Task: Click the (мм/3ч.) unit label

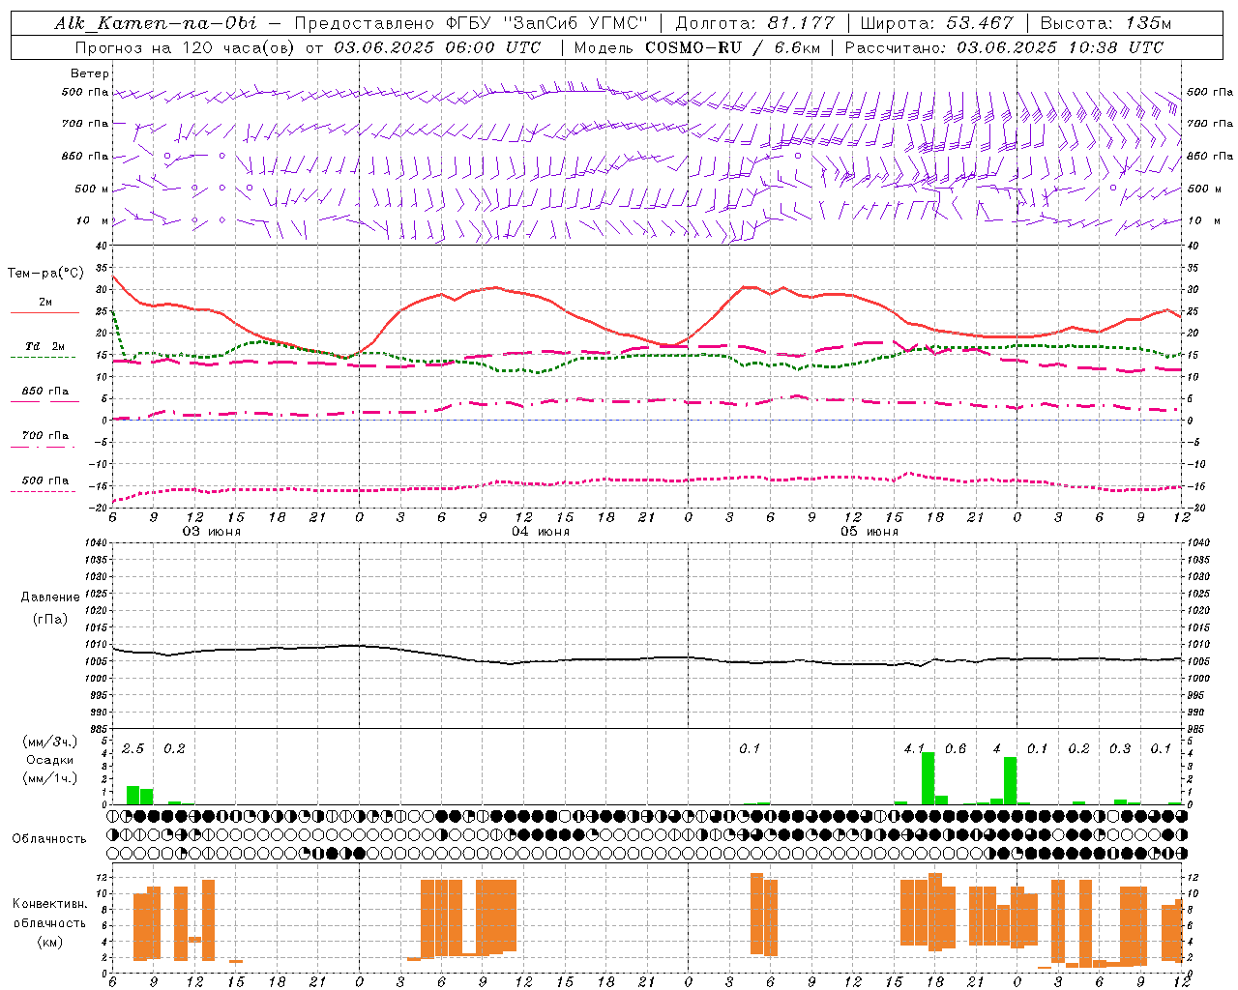Action: pos(50,742)
